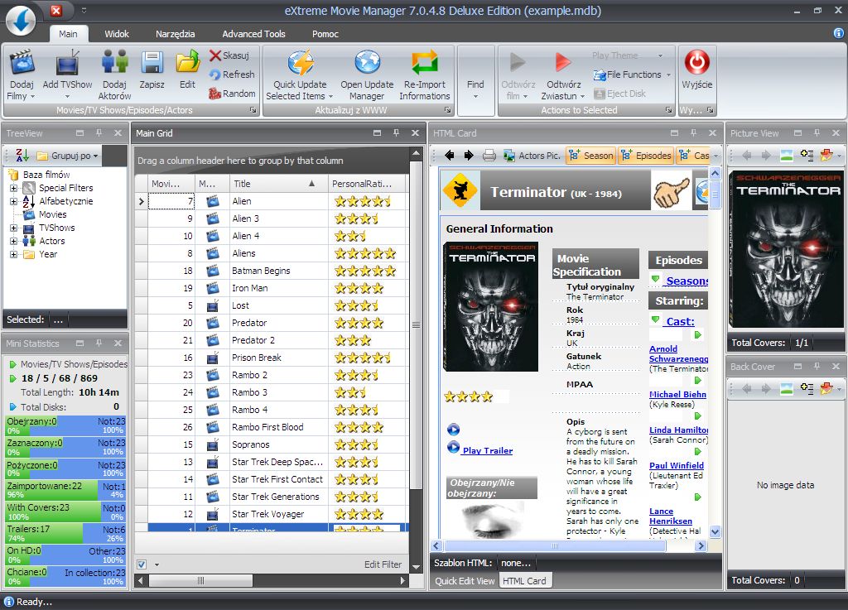Select the Prison Break row
This screenshot has height=610, width=848.
272,358
